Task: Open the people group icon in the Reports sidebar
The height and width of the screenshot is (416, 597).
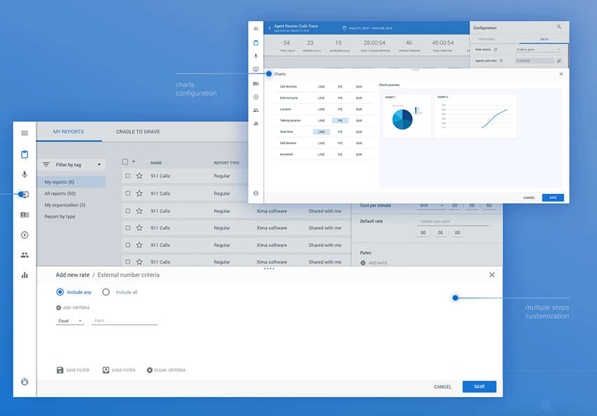Action: 24,255
